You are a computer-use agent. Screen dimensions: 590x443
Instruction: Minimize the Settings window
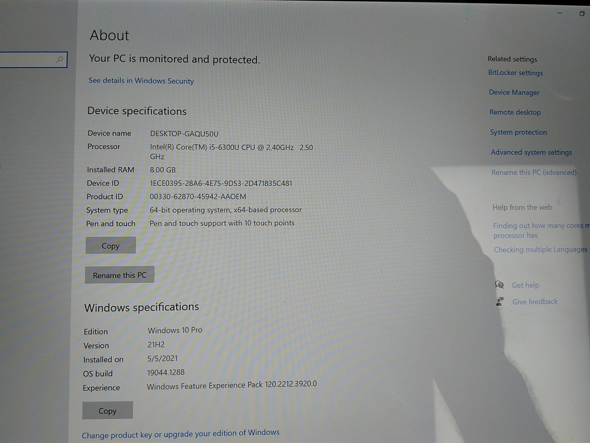[x=560, y=13]
